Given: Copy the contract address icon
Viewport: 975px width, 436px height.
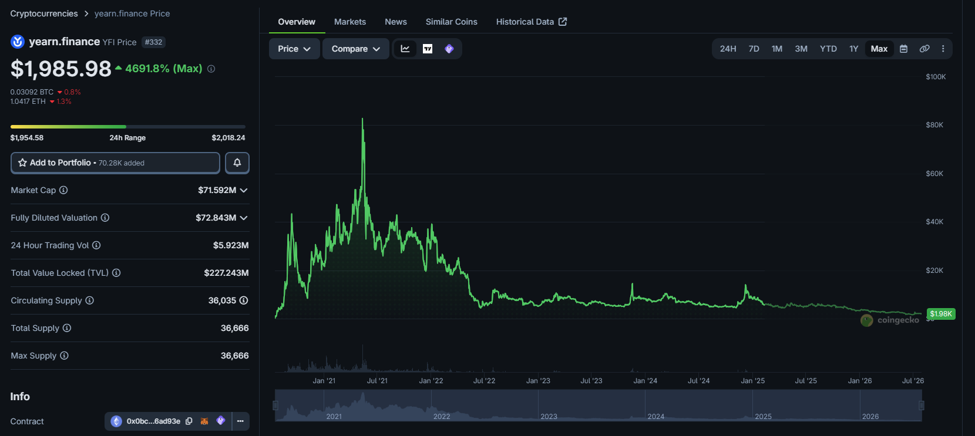Looking at the screenshot, I should [189, 421].
